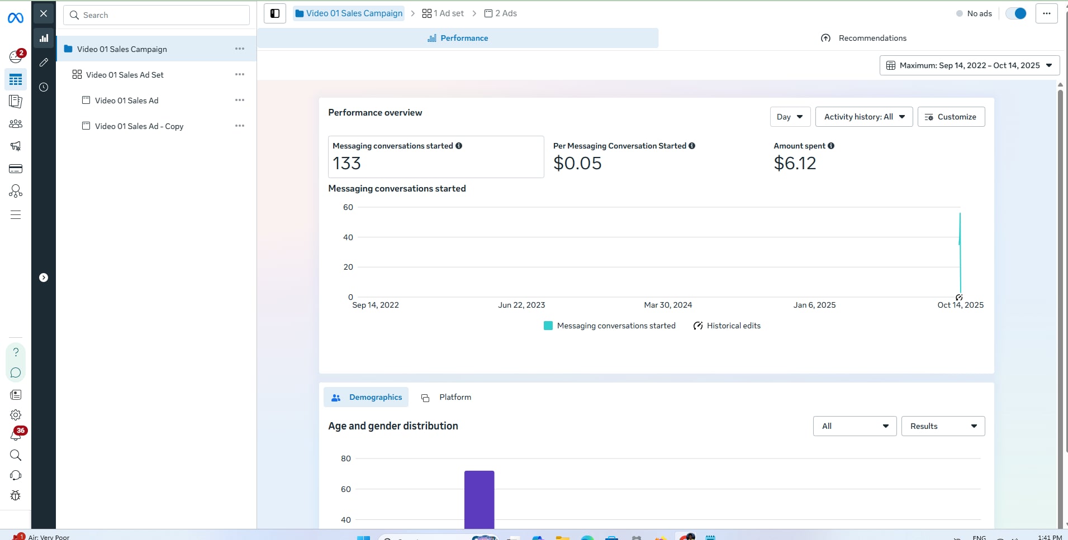The image size is (1068, 540).
Task: Open the Day granularity dropdown
Action: [x=790, y=117]
